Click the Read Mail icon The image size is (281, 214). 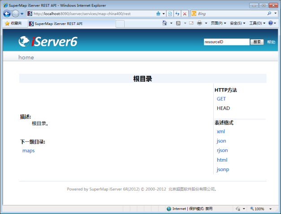191,23
